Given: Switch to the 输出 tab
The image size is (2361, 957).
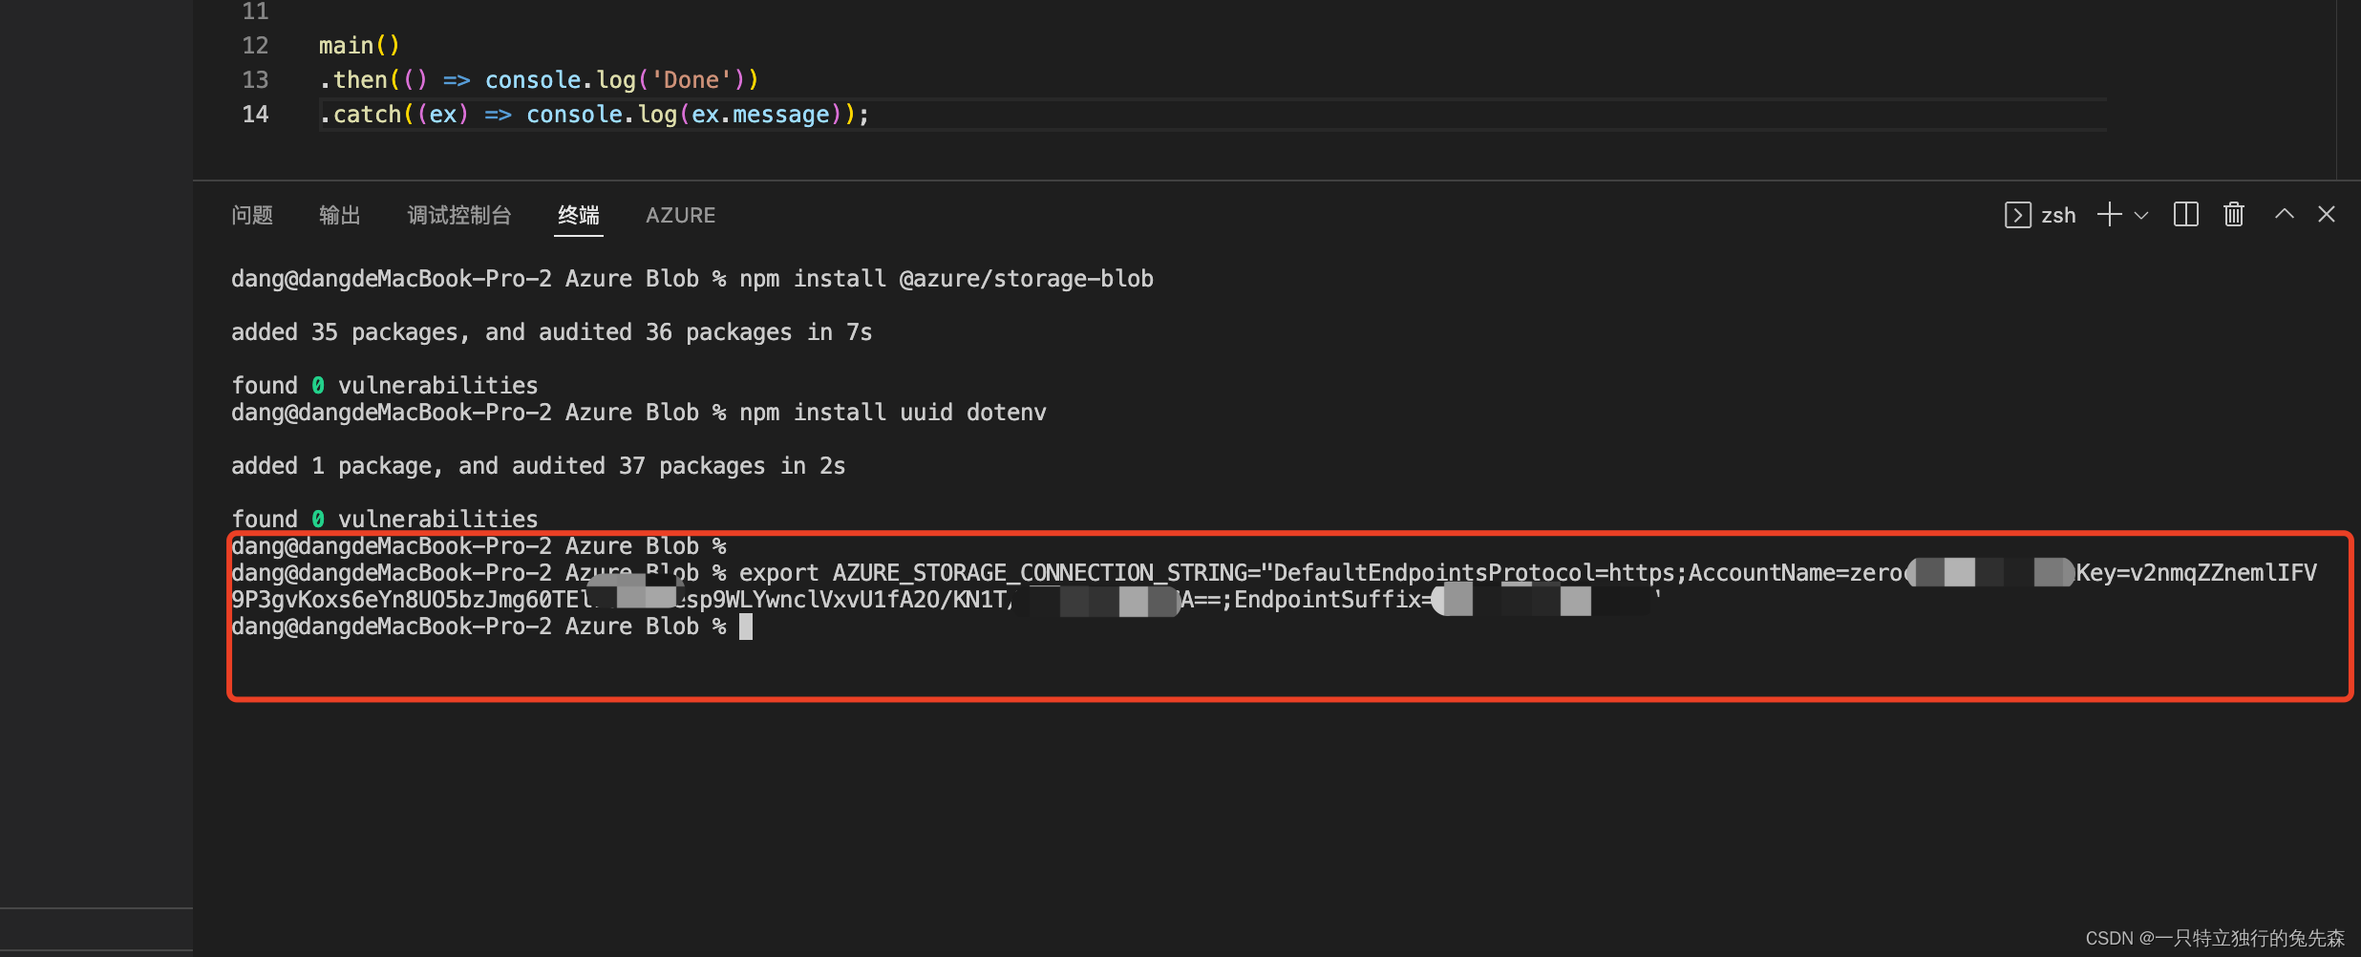Looking at the screenshot, I should click(340, 215).
